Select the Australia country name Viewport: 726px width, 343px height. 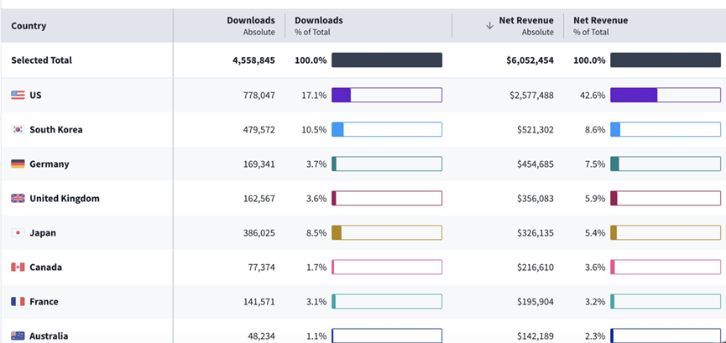pos(49,336)
